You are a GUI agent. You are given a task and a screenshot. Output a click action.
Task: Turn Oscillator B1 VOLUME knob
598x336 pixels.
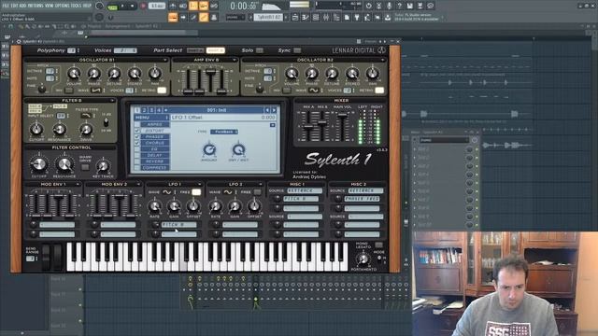coord(74,73)
